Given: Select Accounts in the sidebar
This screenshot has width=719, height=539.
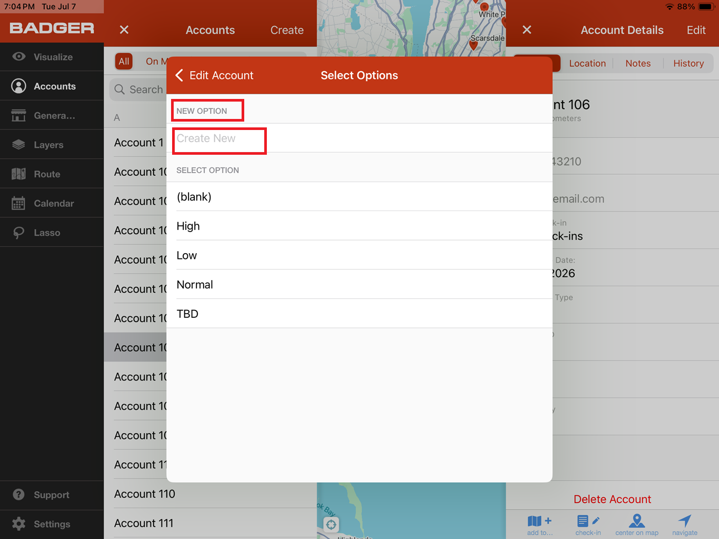Looking at the screenshot, I should pos(52,86).
